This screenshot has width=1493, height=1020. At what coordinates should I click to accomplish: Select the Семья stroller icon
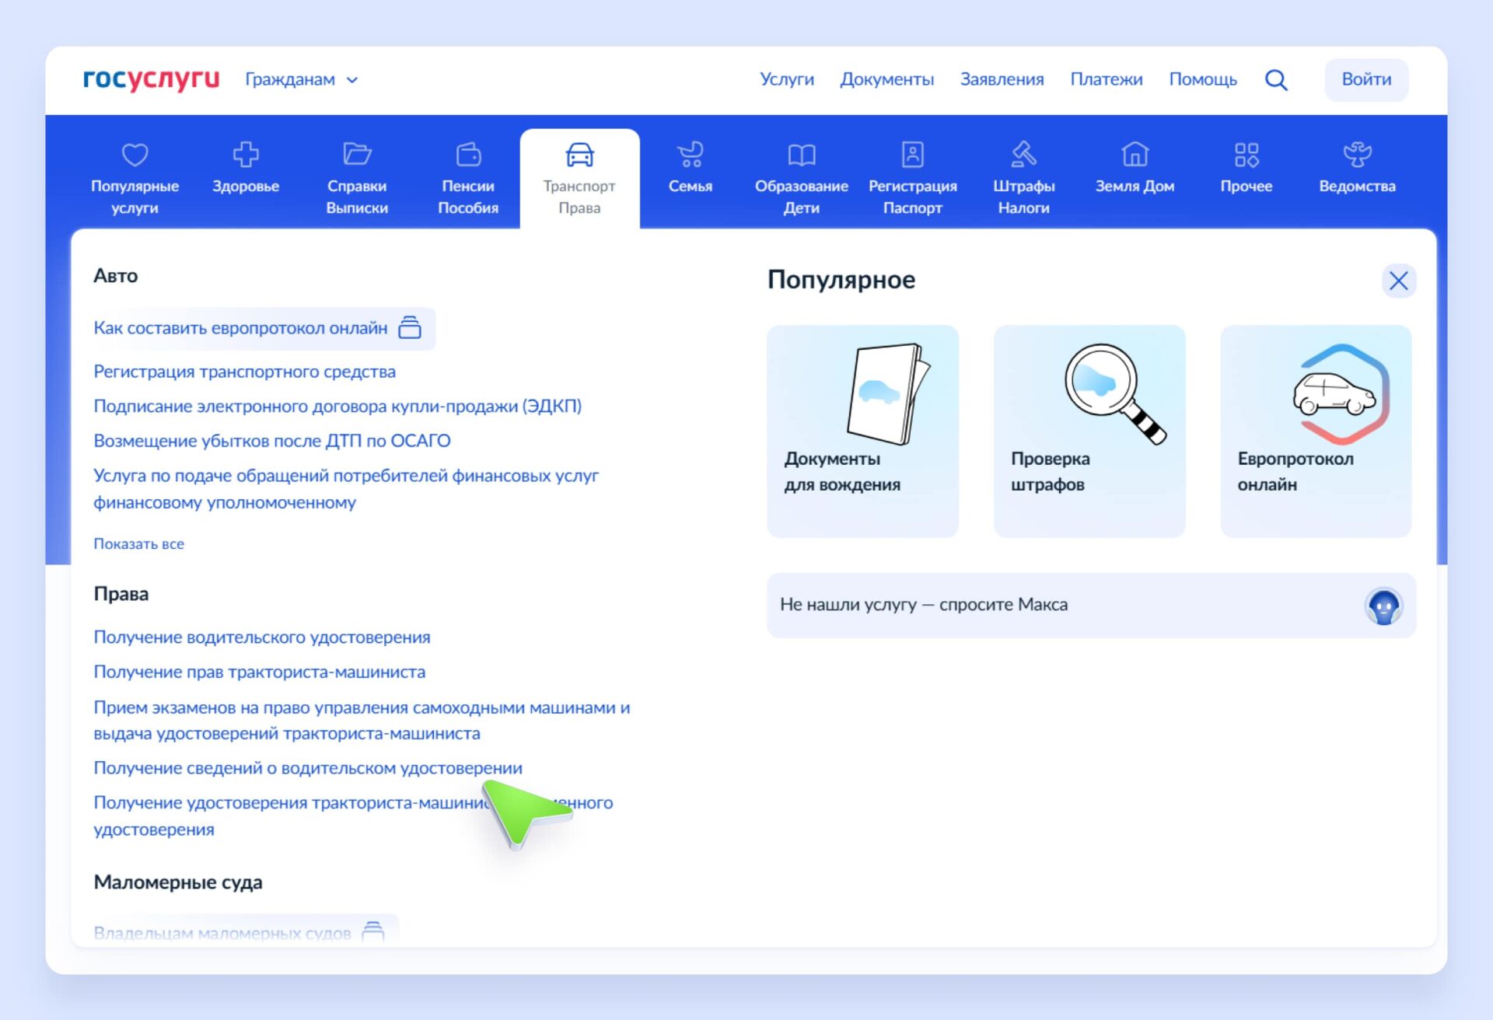coord(691,155)
